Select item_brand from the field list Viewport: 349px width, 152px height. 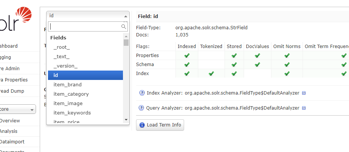[x=85, y=85]
